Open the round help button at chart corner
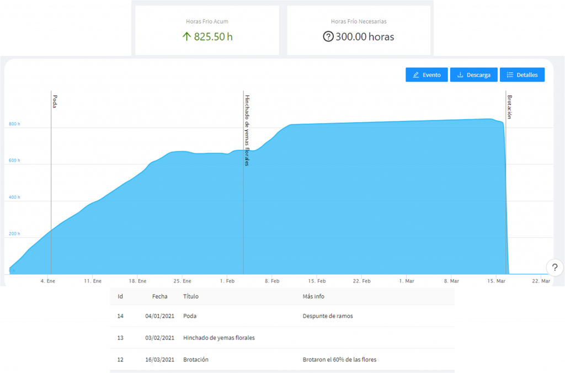This screenshot has width=565, height=373. (555, 268)
